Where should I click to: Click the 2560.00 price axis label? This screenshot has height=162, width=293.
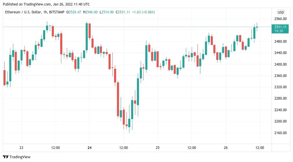pos(280,19)
